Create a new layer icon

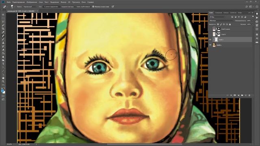click(245, 95)
